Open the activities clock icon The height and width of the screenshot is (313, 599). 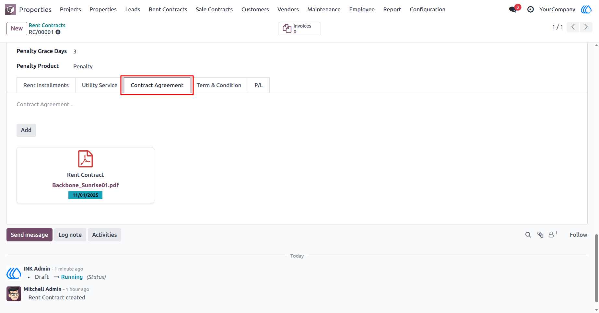pos(531,9)
